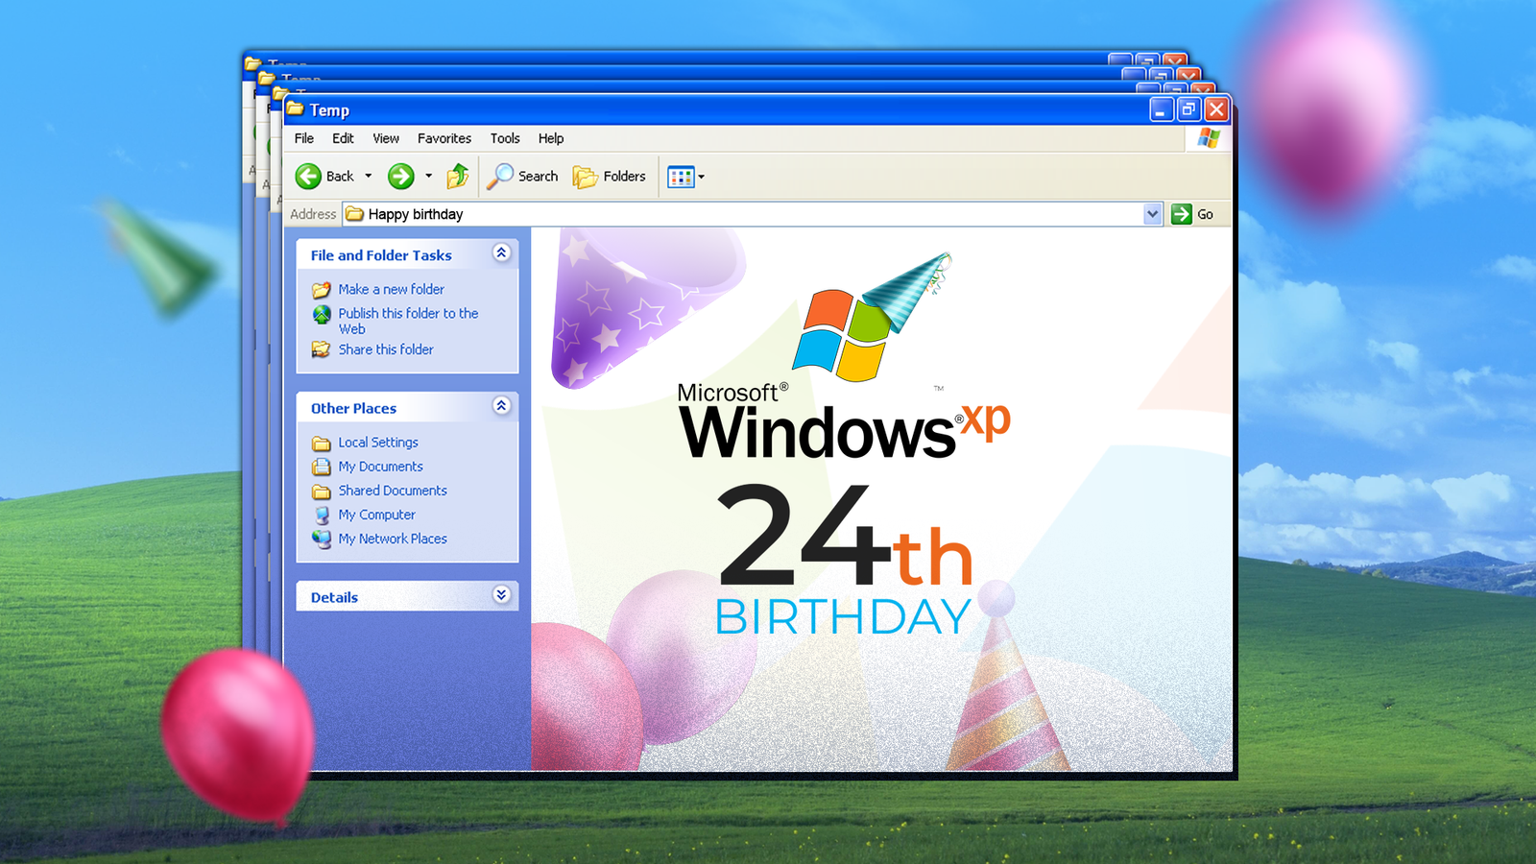
Task: Click inside the Address input field
Action: coord(672,214)
